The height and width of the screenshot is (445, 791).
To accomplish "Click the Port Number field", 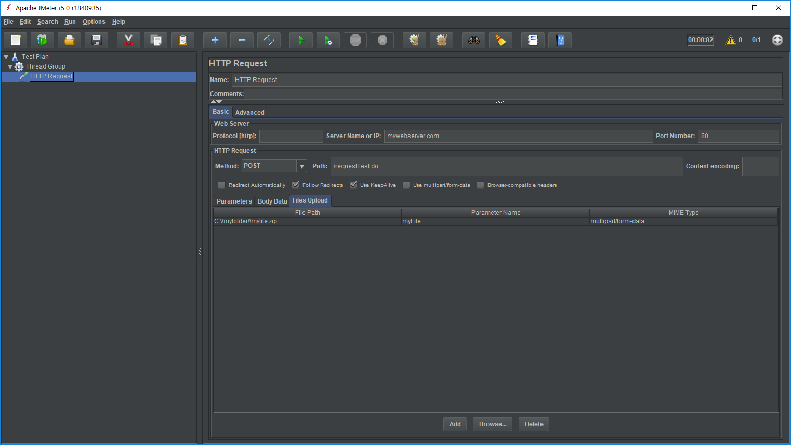I will 738,136.
